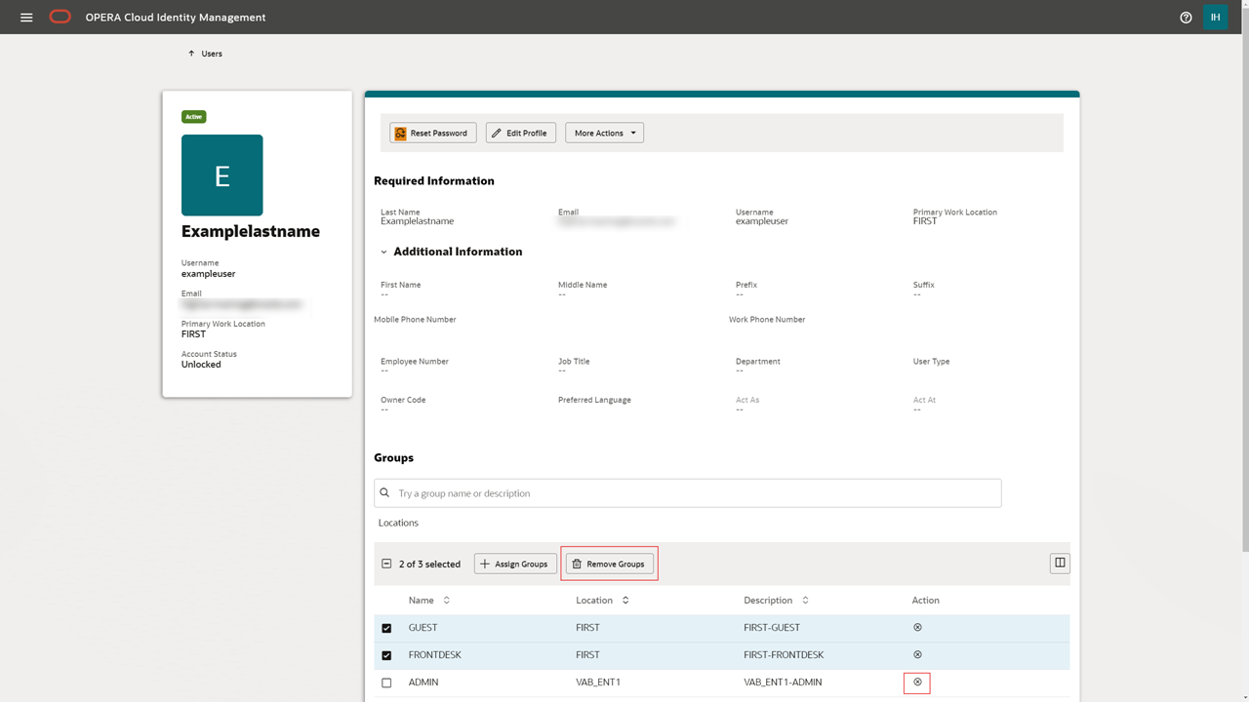Uncheck the GUEST group checkbox
This screenshot has width=1249, height=702.
click(x=386, y=627)
